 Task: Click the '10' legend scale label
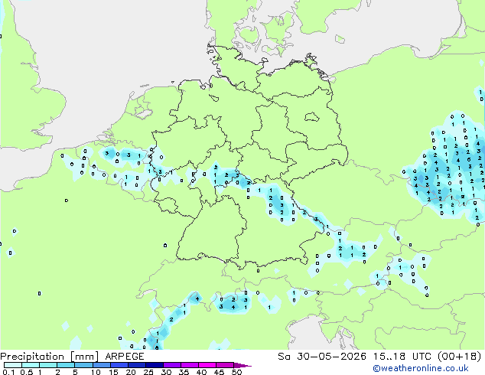click(96, 372)
